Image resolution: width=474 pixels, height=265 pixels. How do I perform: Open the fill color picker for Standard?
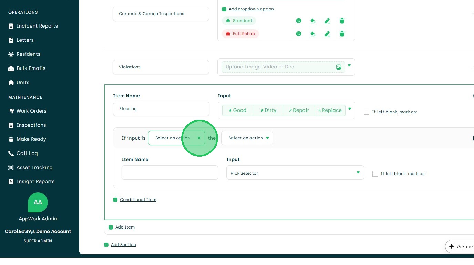tap(313, 21)
